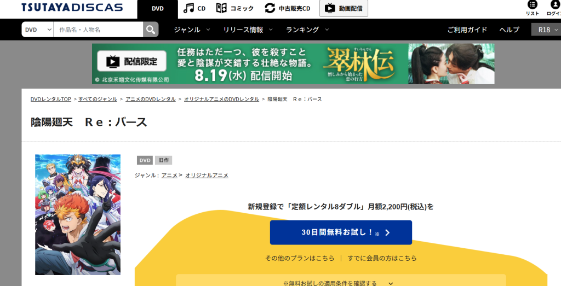Switch to the 中古販売CD tab

287,8
